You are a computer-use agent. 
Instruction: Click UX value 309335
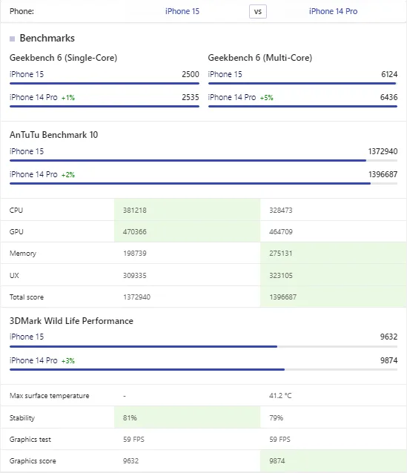point(135,275)
